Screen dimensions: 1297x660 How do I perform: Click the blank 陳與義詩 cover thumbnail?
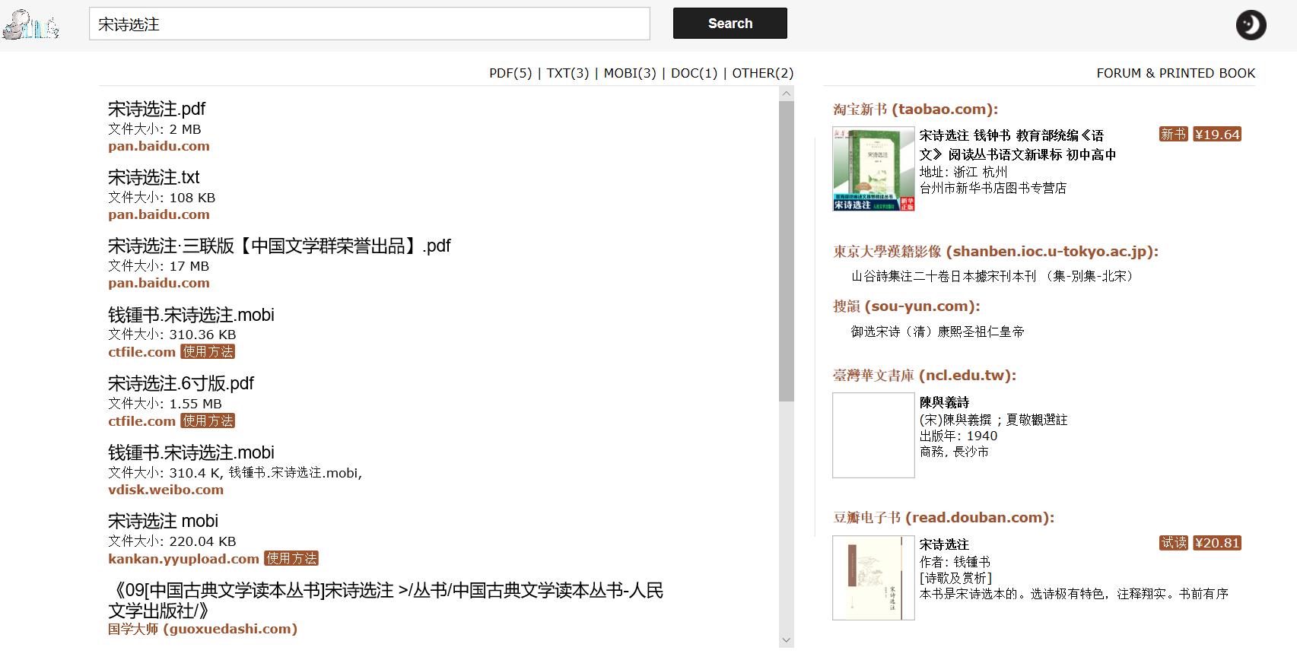tap(873, 435)
